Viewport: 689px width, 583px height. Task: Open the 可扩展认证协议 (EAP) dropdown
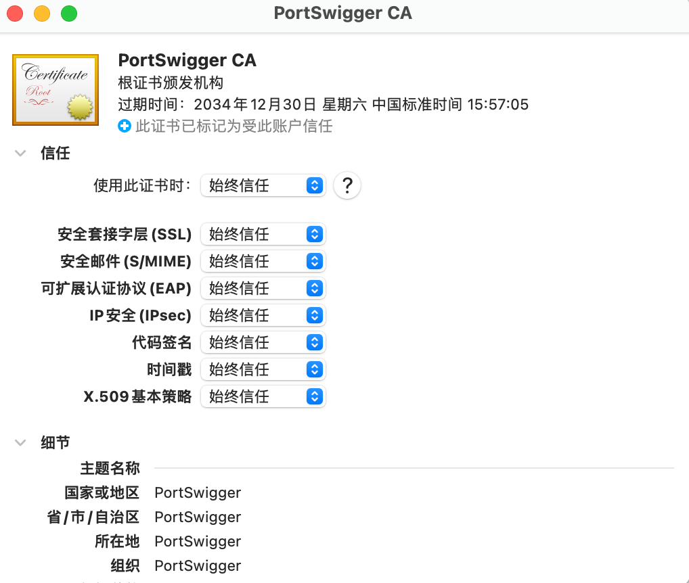263,288
